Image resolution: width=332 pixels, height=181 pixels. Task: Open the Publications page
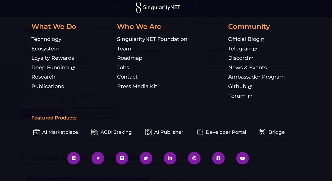(48, 86)
